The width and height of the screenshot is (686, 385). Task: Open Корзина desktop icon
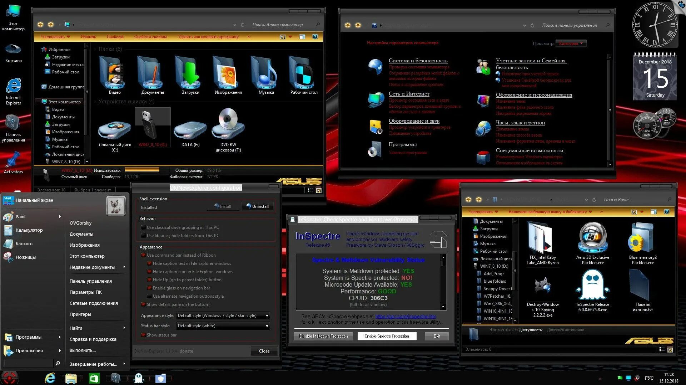[x=13, y=53]
